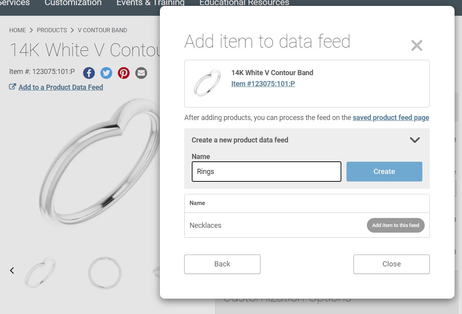Go to the PRODUCTS breadcrumb
Viewport: 462px width, 314px height.
(52, 30)
